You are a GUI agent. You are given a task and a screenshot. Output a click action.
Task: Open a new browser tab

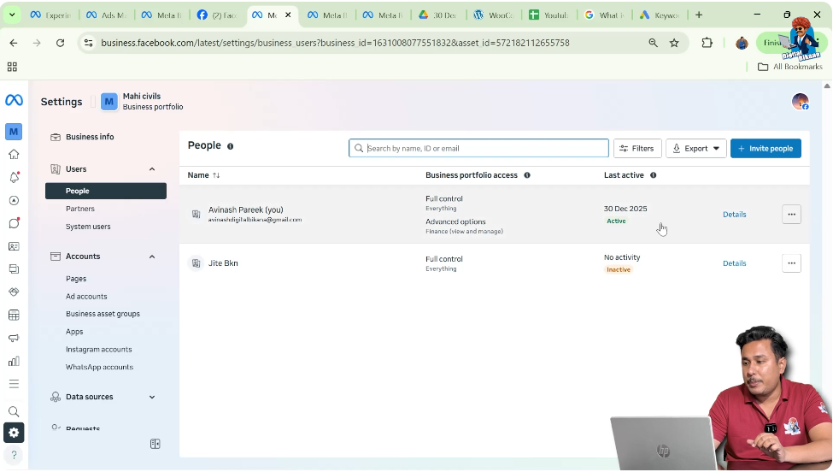coord(699,15)
